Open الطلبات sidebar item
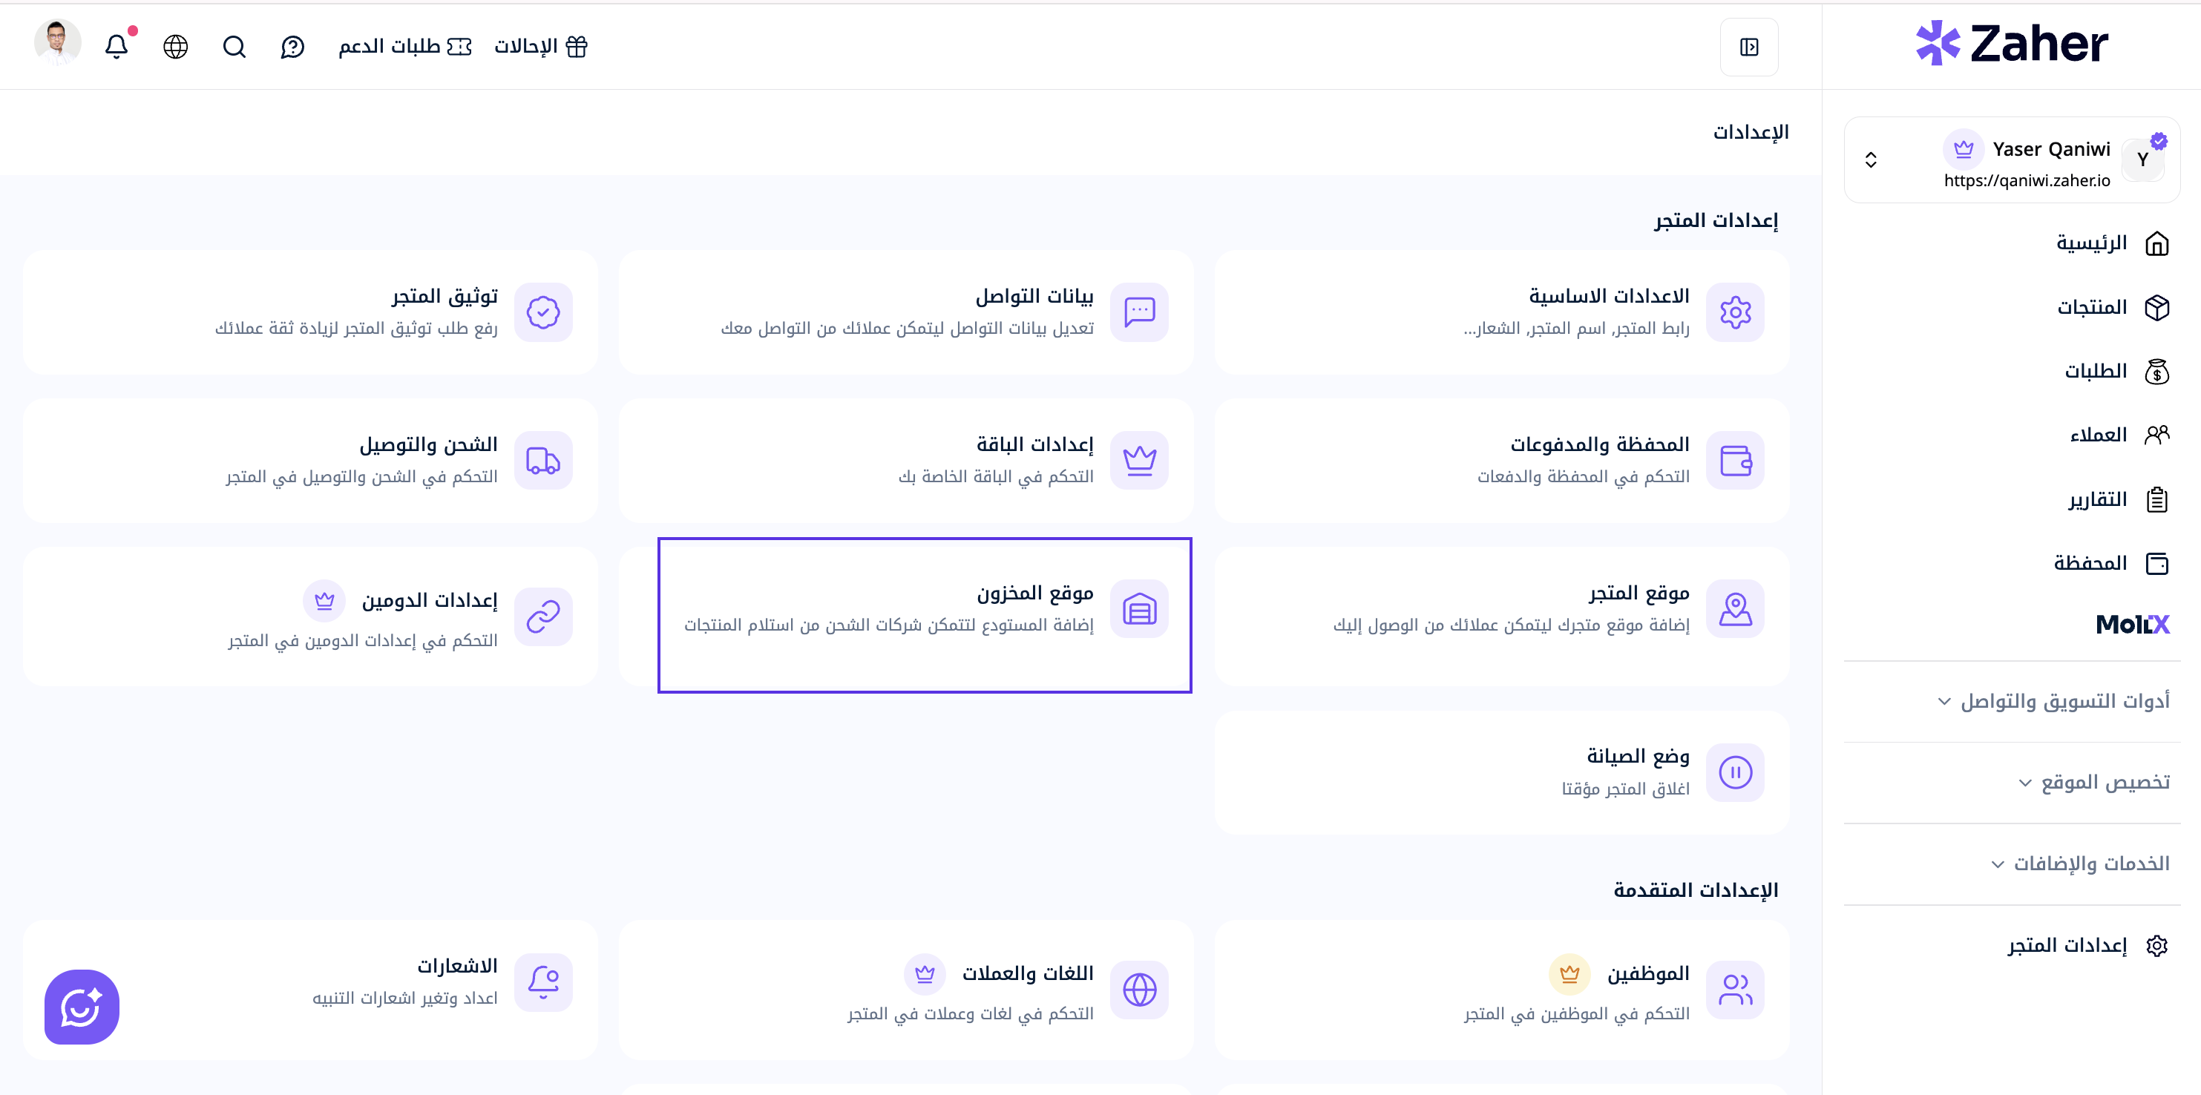The image size is (2201, 1095). [x=2116, y=372]
